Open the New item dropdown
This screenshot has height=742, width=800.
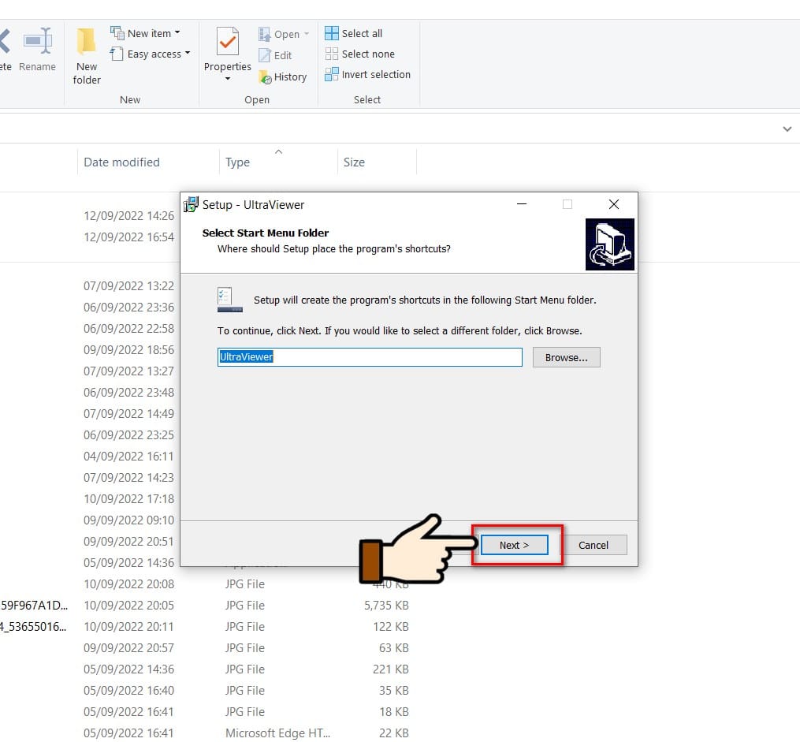145,33
